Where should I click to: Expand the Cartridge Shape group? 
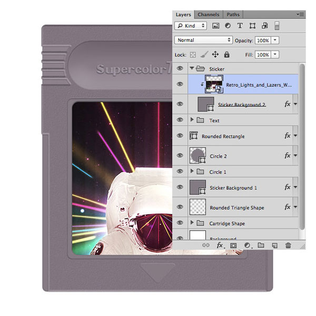click(192, 222)
